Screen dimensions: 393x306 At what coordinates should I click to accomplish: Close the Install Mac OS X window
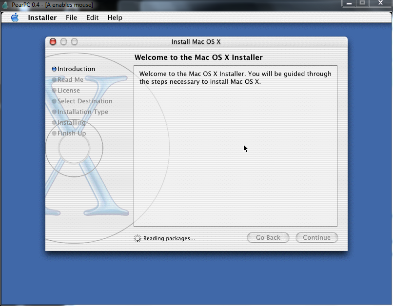click(x=53, y=42)
